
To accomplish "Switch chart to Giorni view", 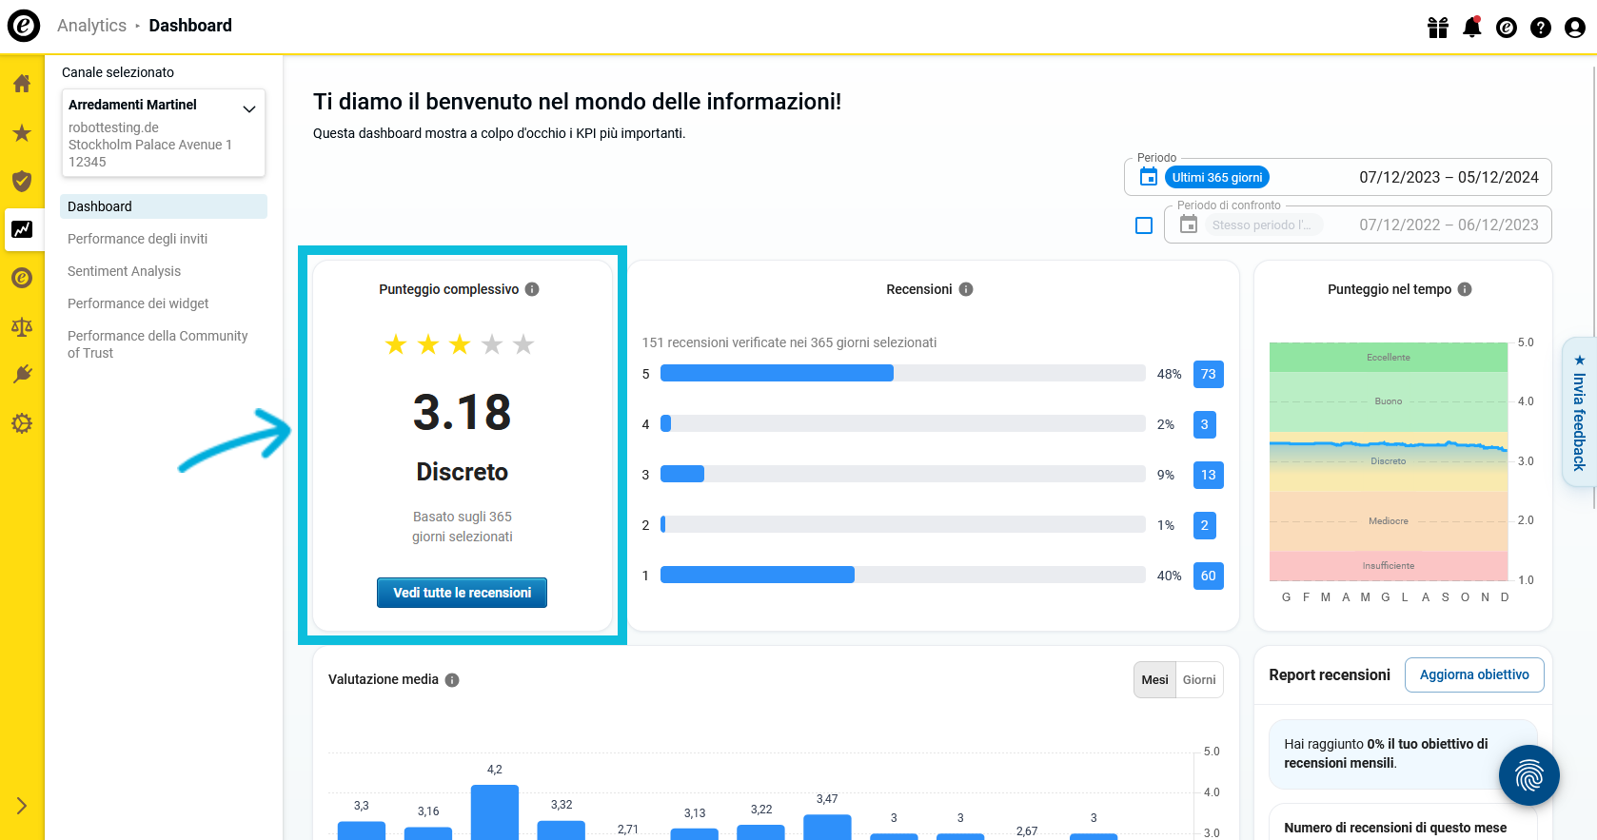I will 1199,680.
